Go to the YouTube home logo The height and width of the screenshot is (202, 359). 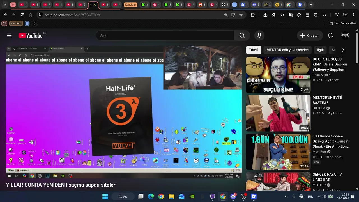(31, 36)
